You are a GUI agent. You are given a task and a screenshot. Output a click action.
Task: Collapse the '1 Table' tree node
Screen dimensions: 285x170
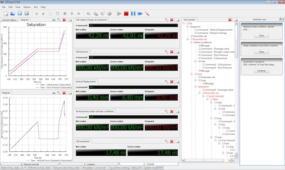pyautogui.click(x=208, y=99)
